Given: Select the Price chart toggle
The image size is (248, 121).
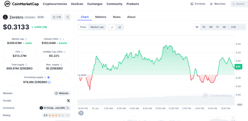Looking at the screenshot, I should (83, 27).
